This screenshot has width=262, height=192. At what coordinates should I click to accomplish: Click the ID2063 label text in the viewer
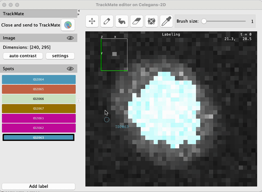(122, 127)
